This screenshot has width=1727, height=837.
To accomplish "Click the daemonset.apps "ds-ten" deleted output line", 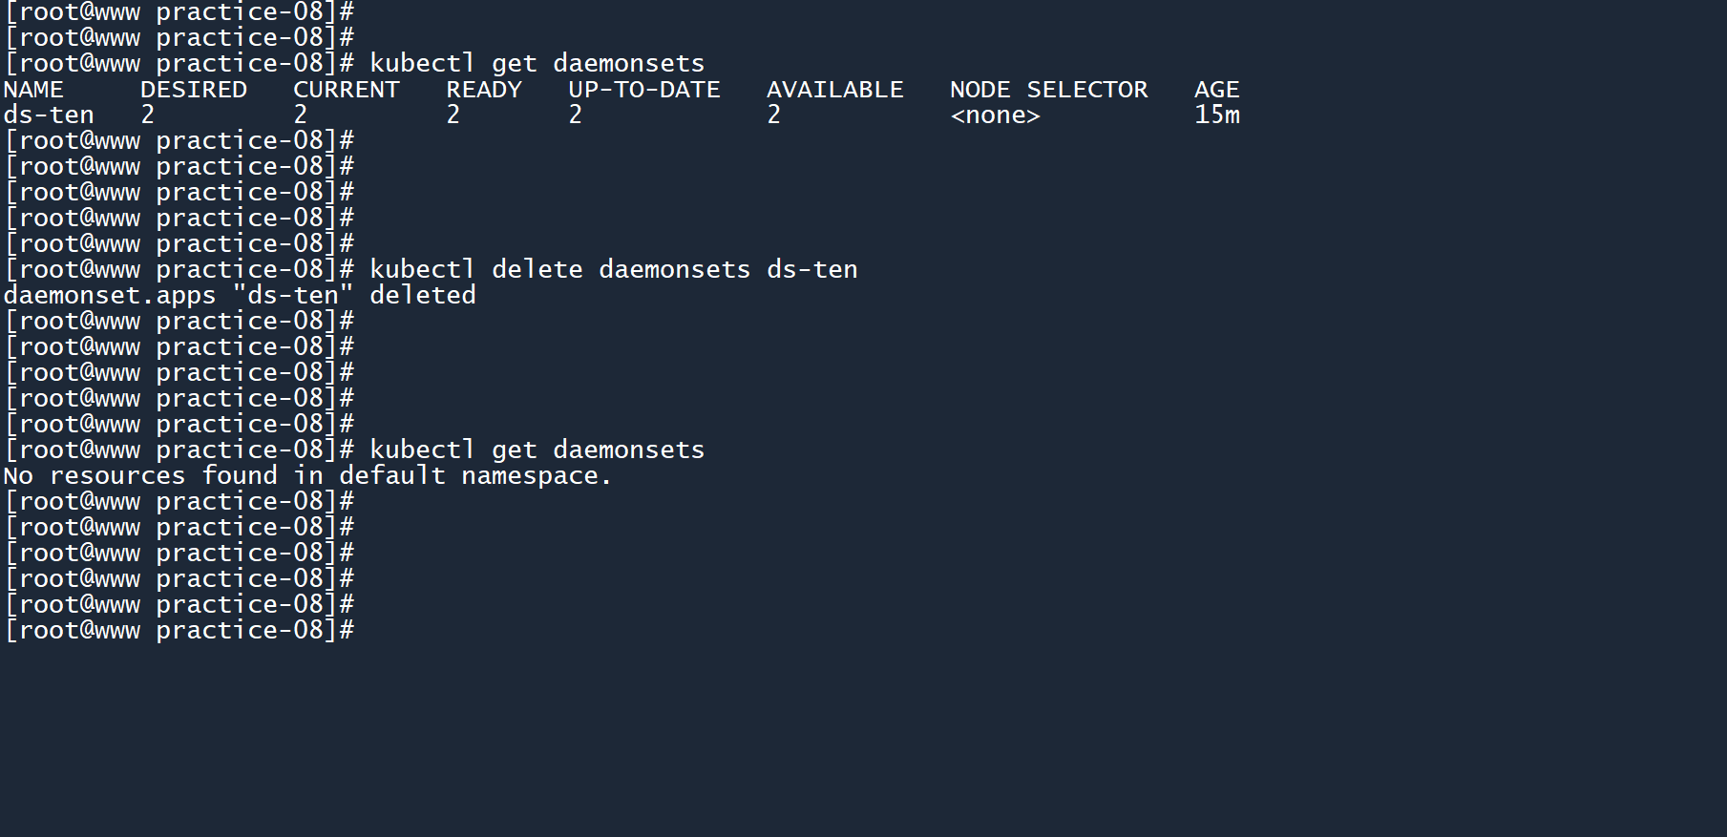I will (240, 296).
